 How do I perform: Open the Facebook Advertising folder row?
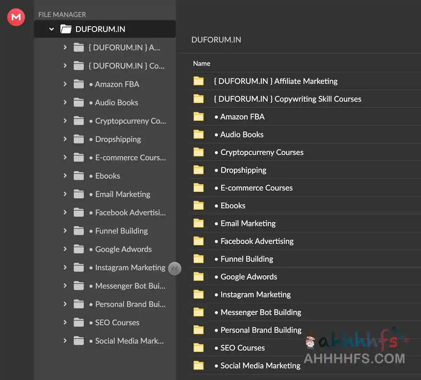point(257,241)
